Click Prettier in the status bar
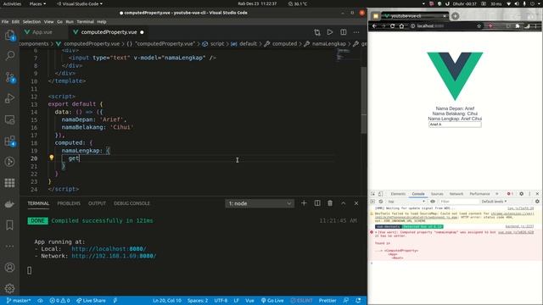This screenshot has height=305, width=543. point(327,301)
